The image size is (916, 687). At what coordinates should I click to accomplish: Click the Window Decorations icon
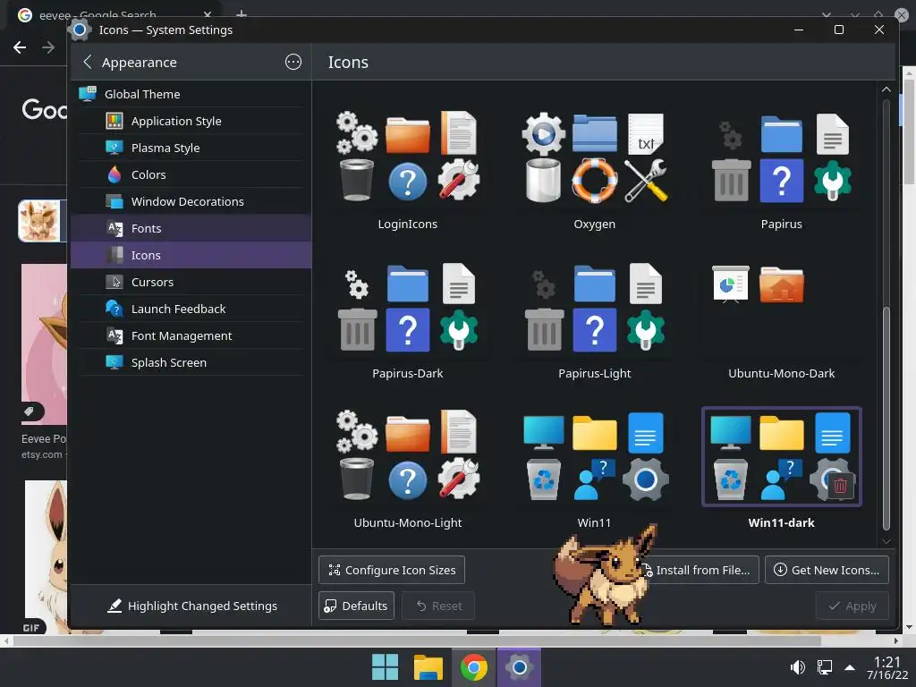point(114,201)
